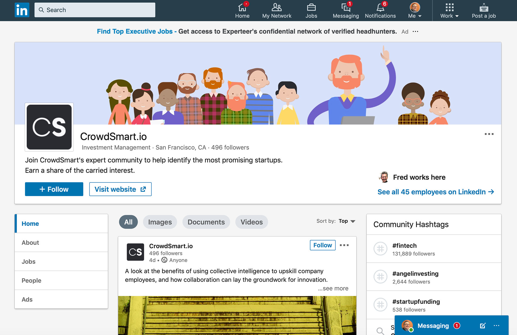Open the My Network icon

click(277, 8)
